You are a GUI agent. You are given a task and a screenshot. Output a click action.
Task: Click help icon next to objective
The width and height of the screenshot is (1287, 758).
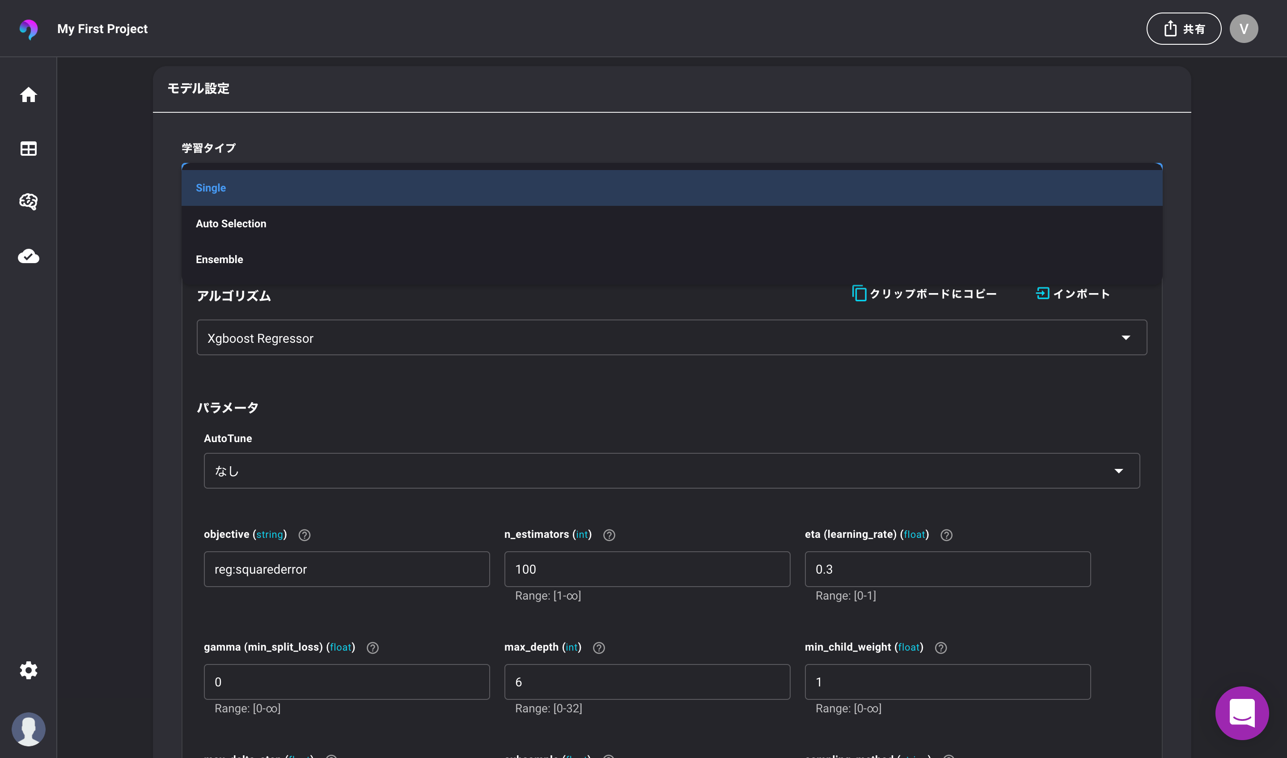pos(305,535)
